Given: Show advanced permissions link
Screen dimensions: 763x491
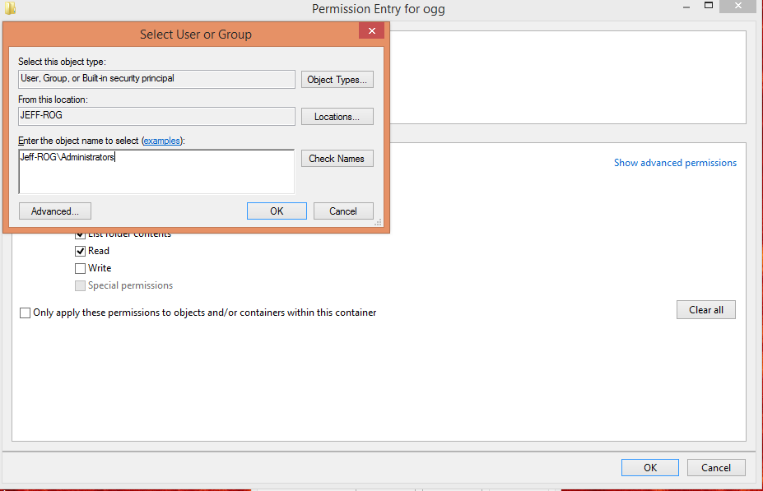Looking at the screenshot, I should point(675,163).
